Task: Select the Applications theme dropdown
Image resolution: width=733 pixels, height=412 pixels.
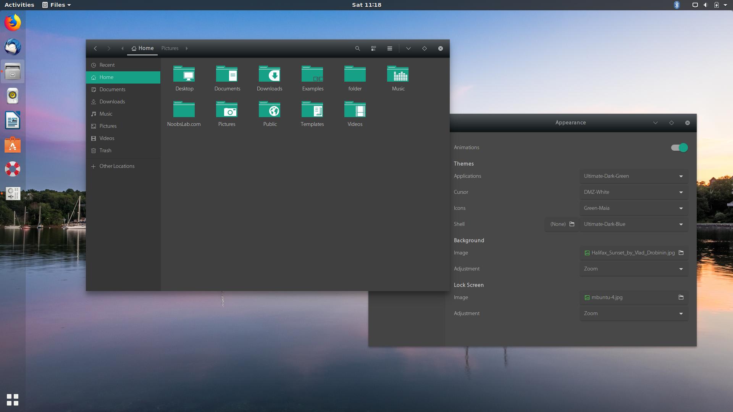Action: [633, 175]
